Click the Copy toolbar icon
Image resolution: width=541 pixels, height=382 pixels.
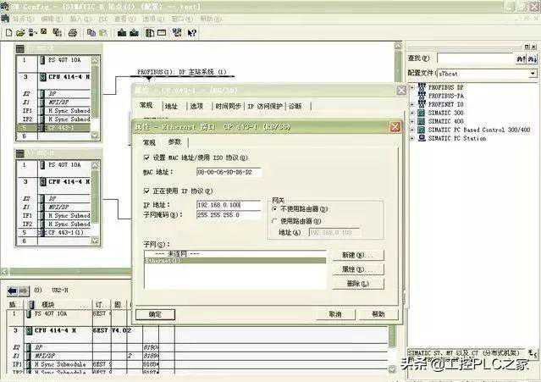(x=91, y=33)
